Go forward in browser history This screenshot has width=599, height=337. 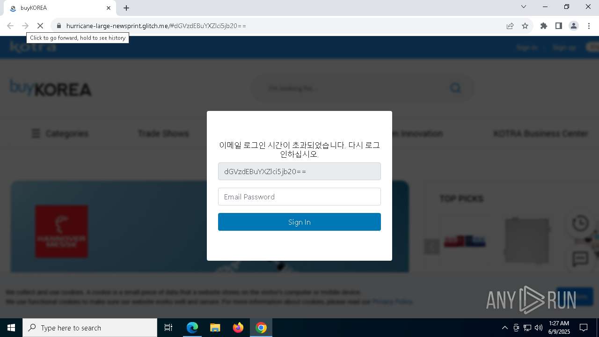[x=25, y=26]
